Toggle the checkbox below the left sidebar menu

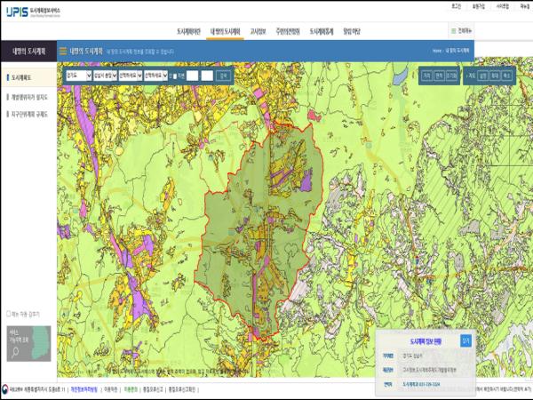pyautogui.click(x=9, y=314)
